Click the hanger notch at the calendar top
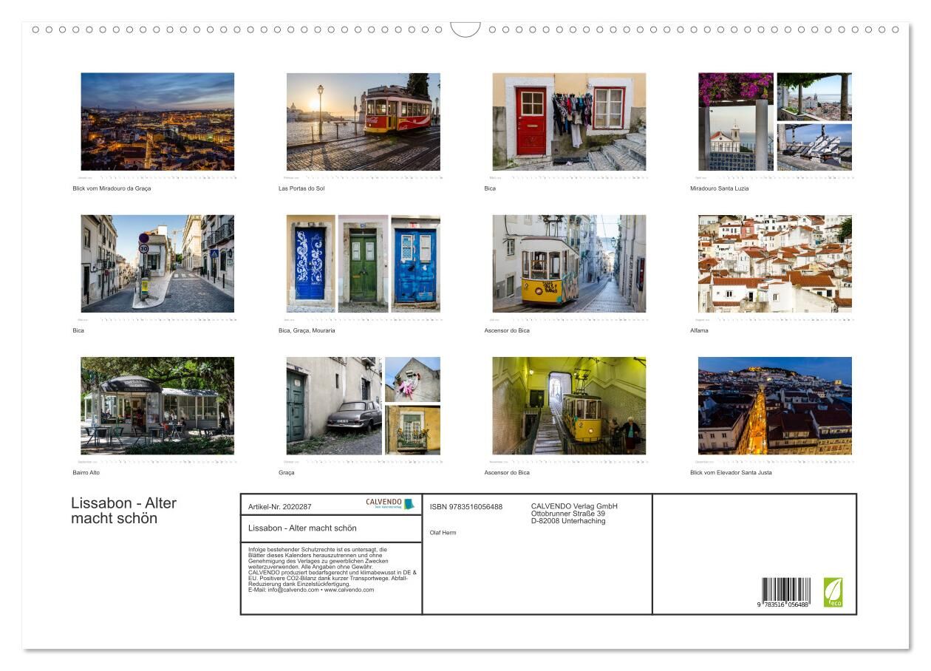 pos(465,30)
